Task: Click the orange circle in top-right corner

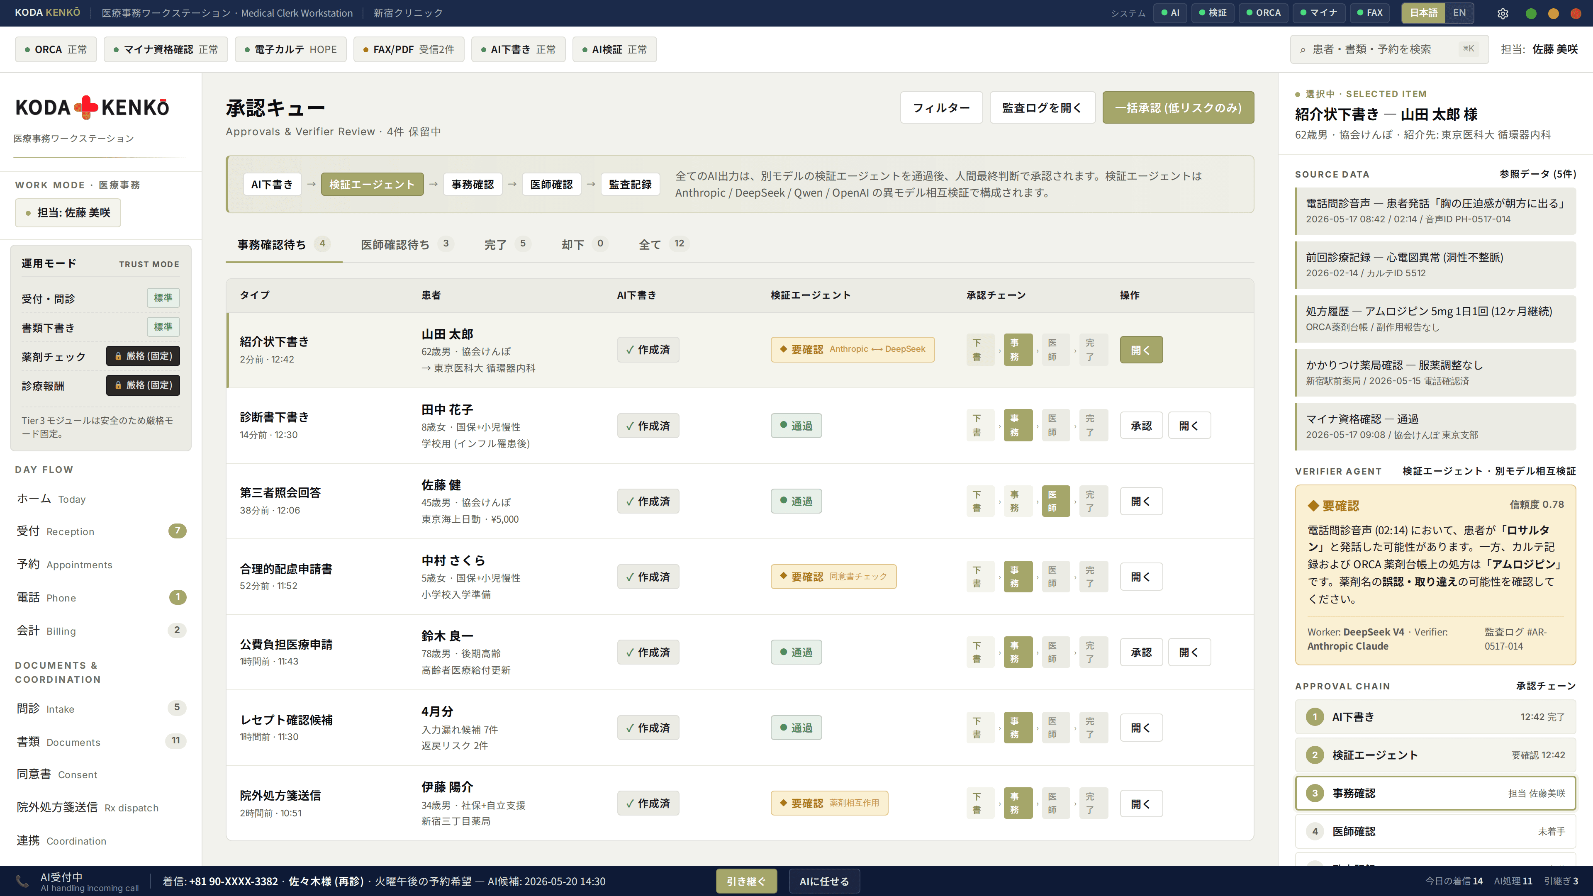Action: [1554, 13]
